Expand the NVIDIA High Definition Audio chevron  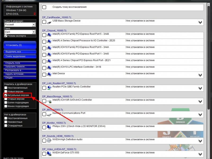click(x=200, y=141)
